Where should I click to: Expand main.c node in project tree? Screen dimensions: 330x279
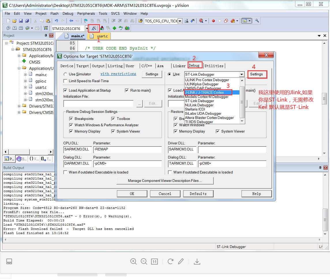point(25,75)
